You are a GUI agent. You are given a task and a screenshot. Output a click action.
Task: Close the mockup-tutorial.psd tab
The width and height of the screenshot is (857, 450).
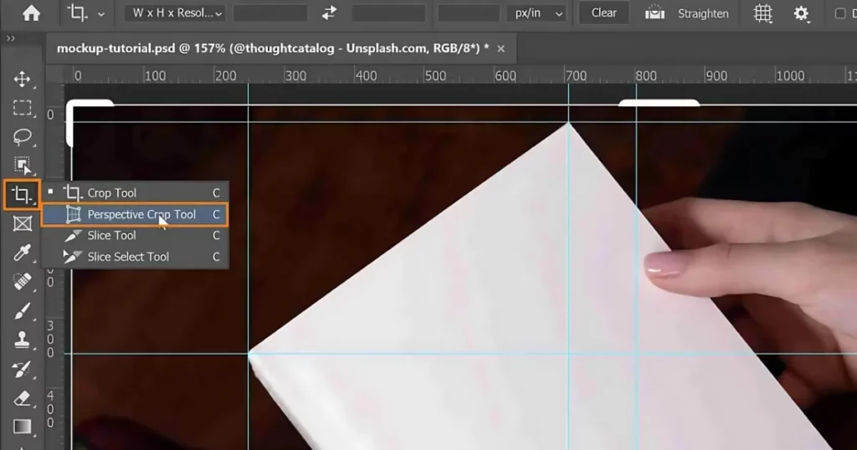[500, 49]
